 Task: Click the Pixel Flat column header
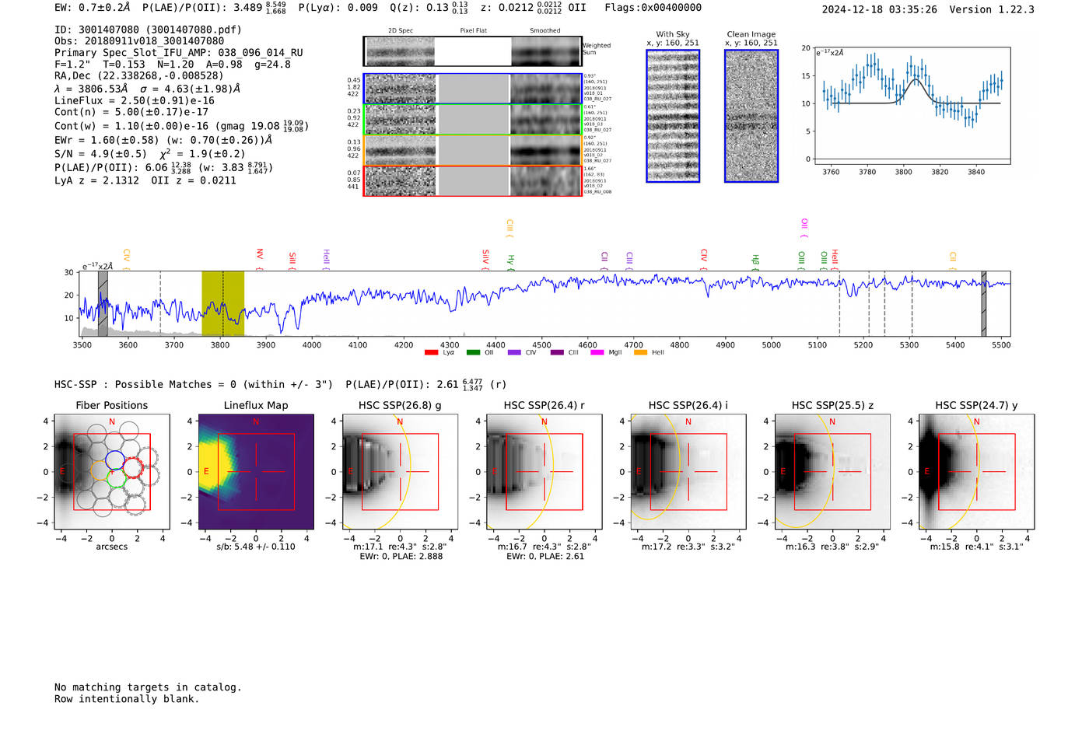pos(473,31)
